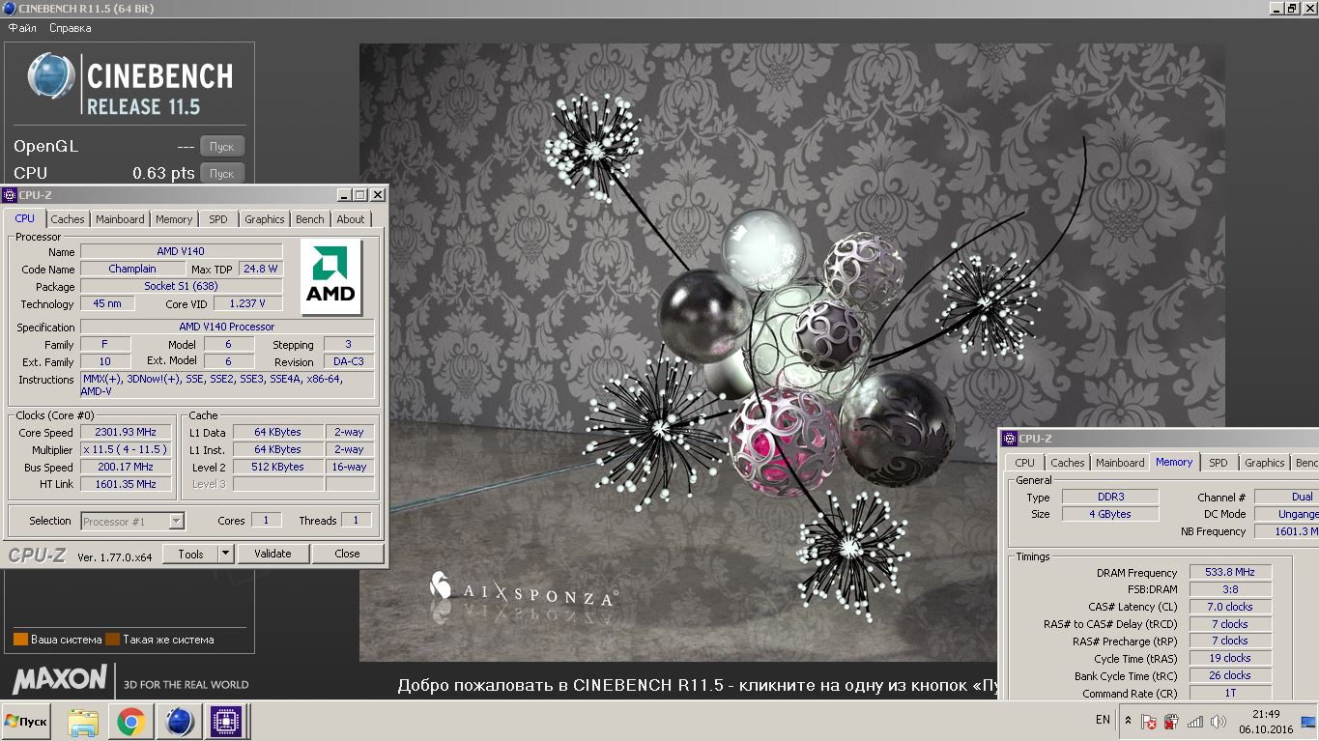Image resolution: width=1319 pixels, height=741 pixels.
Task: Switch to Cinebench via its taskbar icon
Action: tap(180, 722)
